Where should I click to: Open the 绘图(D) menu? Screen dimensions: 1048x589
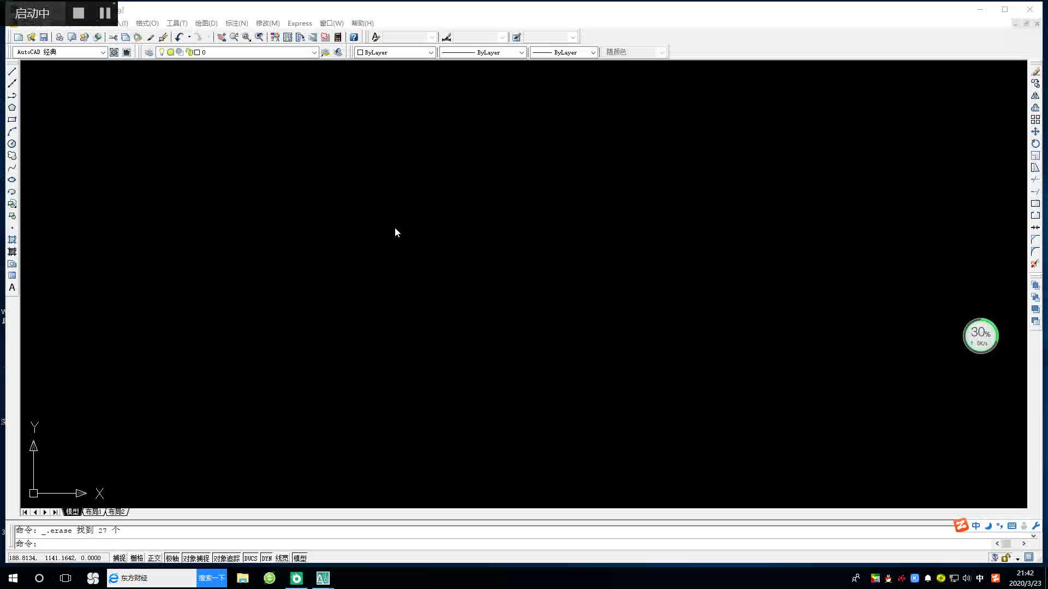coord(206,23)
